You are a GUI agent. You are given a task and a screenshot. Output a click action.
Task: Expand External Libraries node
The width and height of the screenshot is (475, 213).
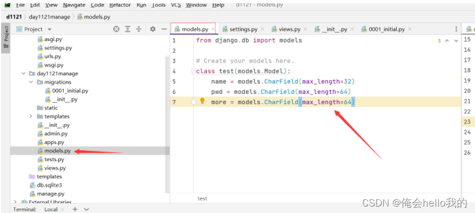click(x=15, y=202)
